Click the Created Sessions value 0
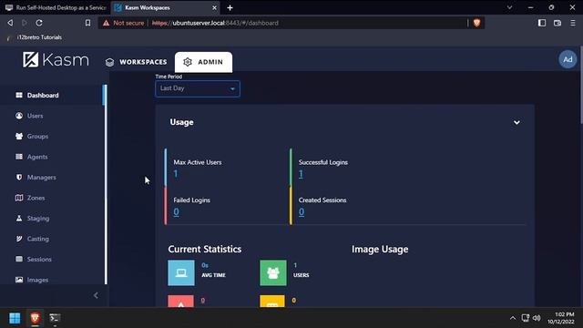The width and height of the screenshot is (583, 328). (x=302, y=211)
